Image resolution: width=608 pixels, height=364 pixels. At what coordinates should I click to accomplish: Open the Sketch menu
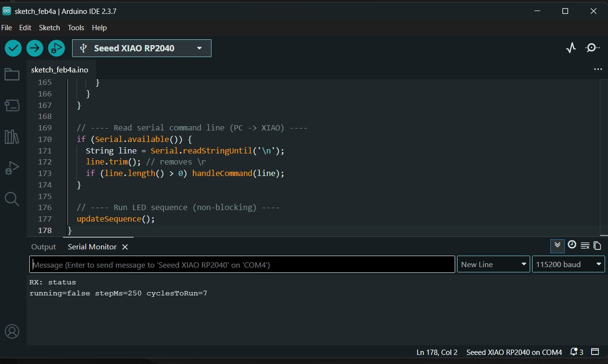[x=50, y=28]
